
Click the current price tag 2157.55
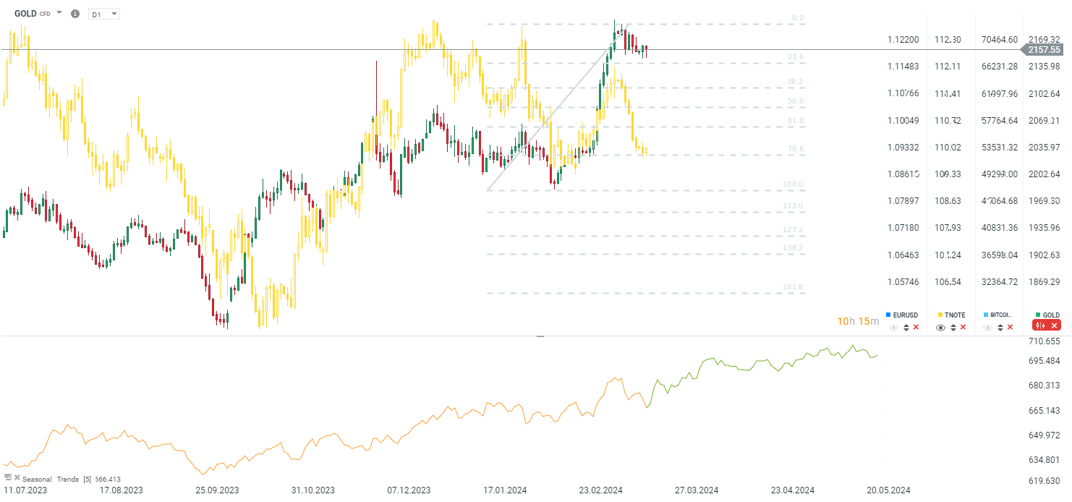[1042, 50]
